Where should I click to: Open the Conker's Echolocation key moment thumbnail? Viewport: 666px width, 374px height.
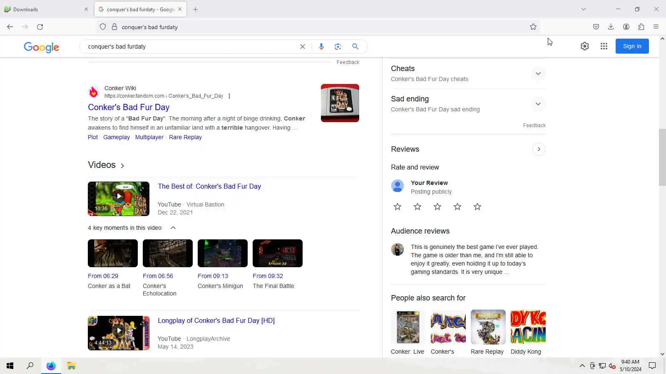[168, 253]
